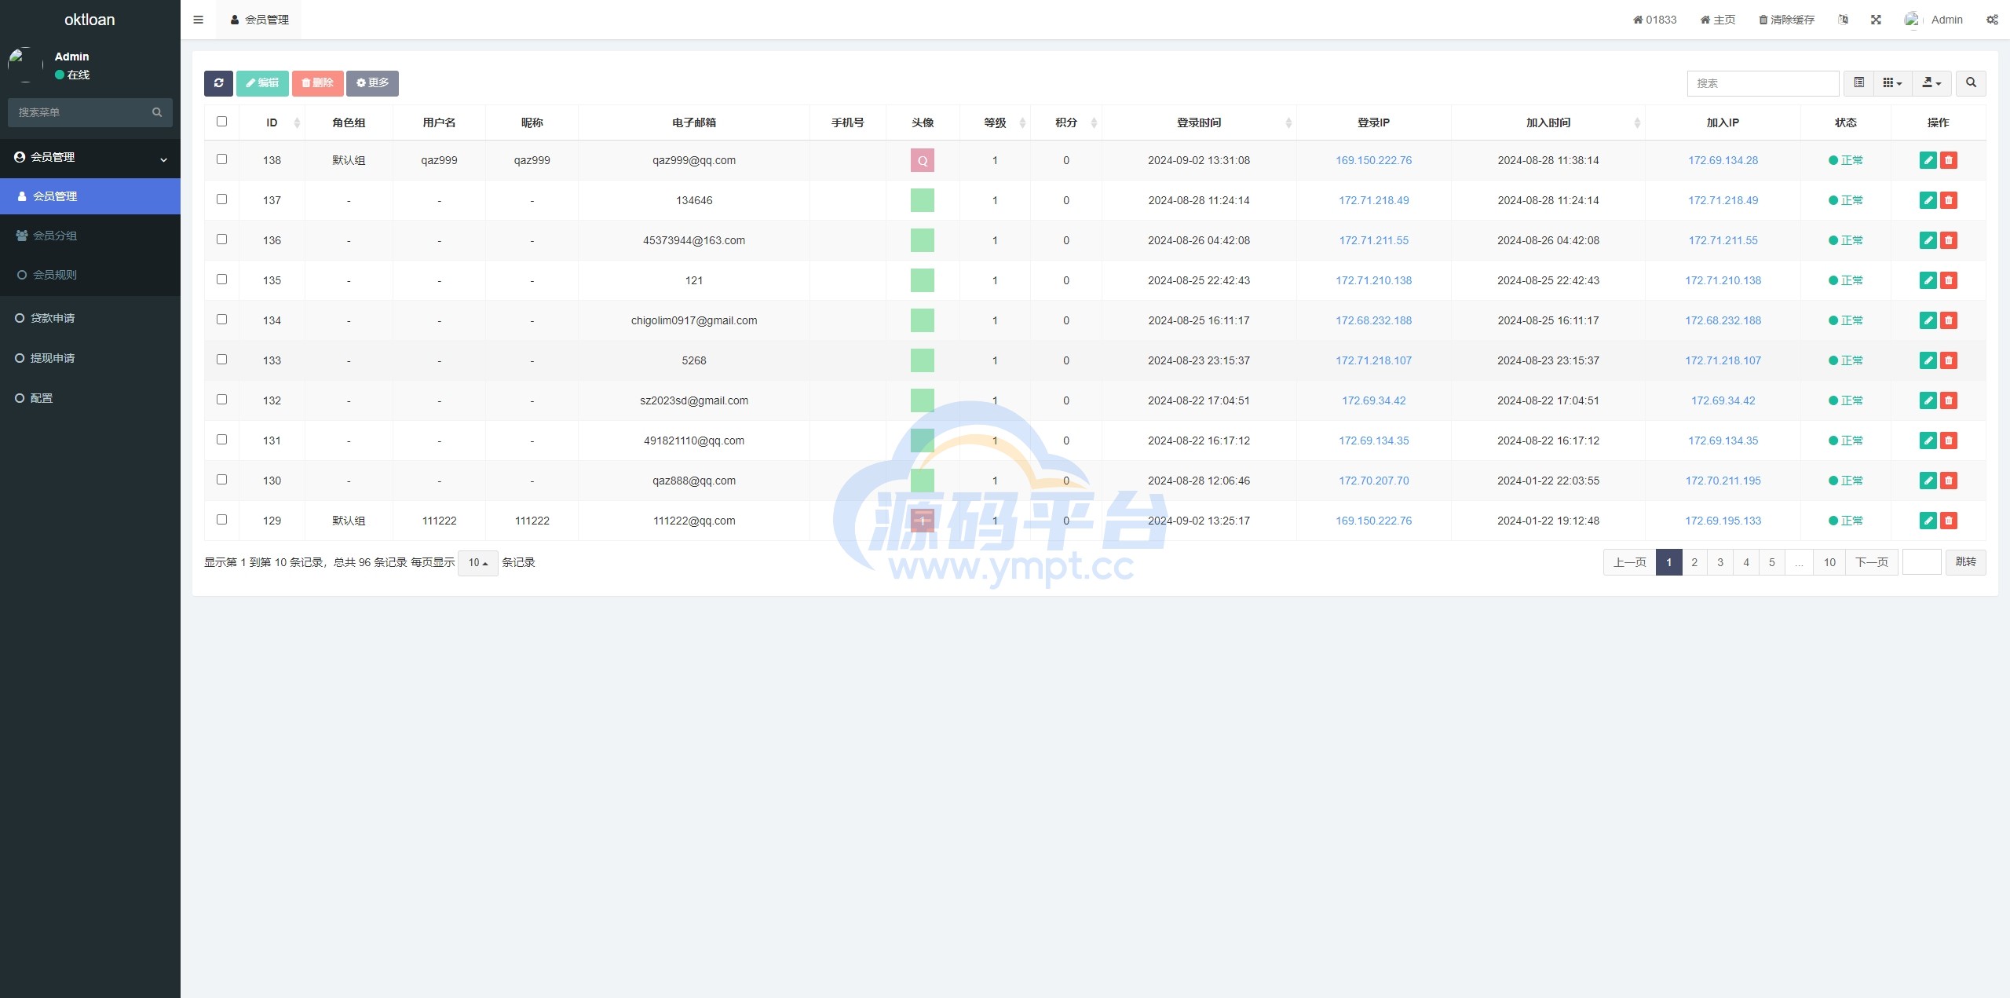Click the table search magnifier button
2010x998 pixels.
[1971, 83]
